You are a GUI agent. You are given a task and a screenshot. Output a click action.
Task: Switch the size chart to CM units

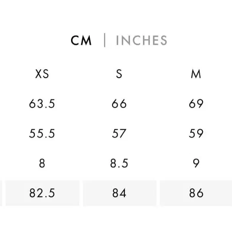point(81,41)
